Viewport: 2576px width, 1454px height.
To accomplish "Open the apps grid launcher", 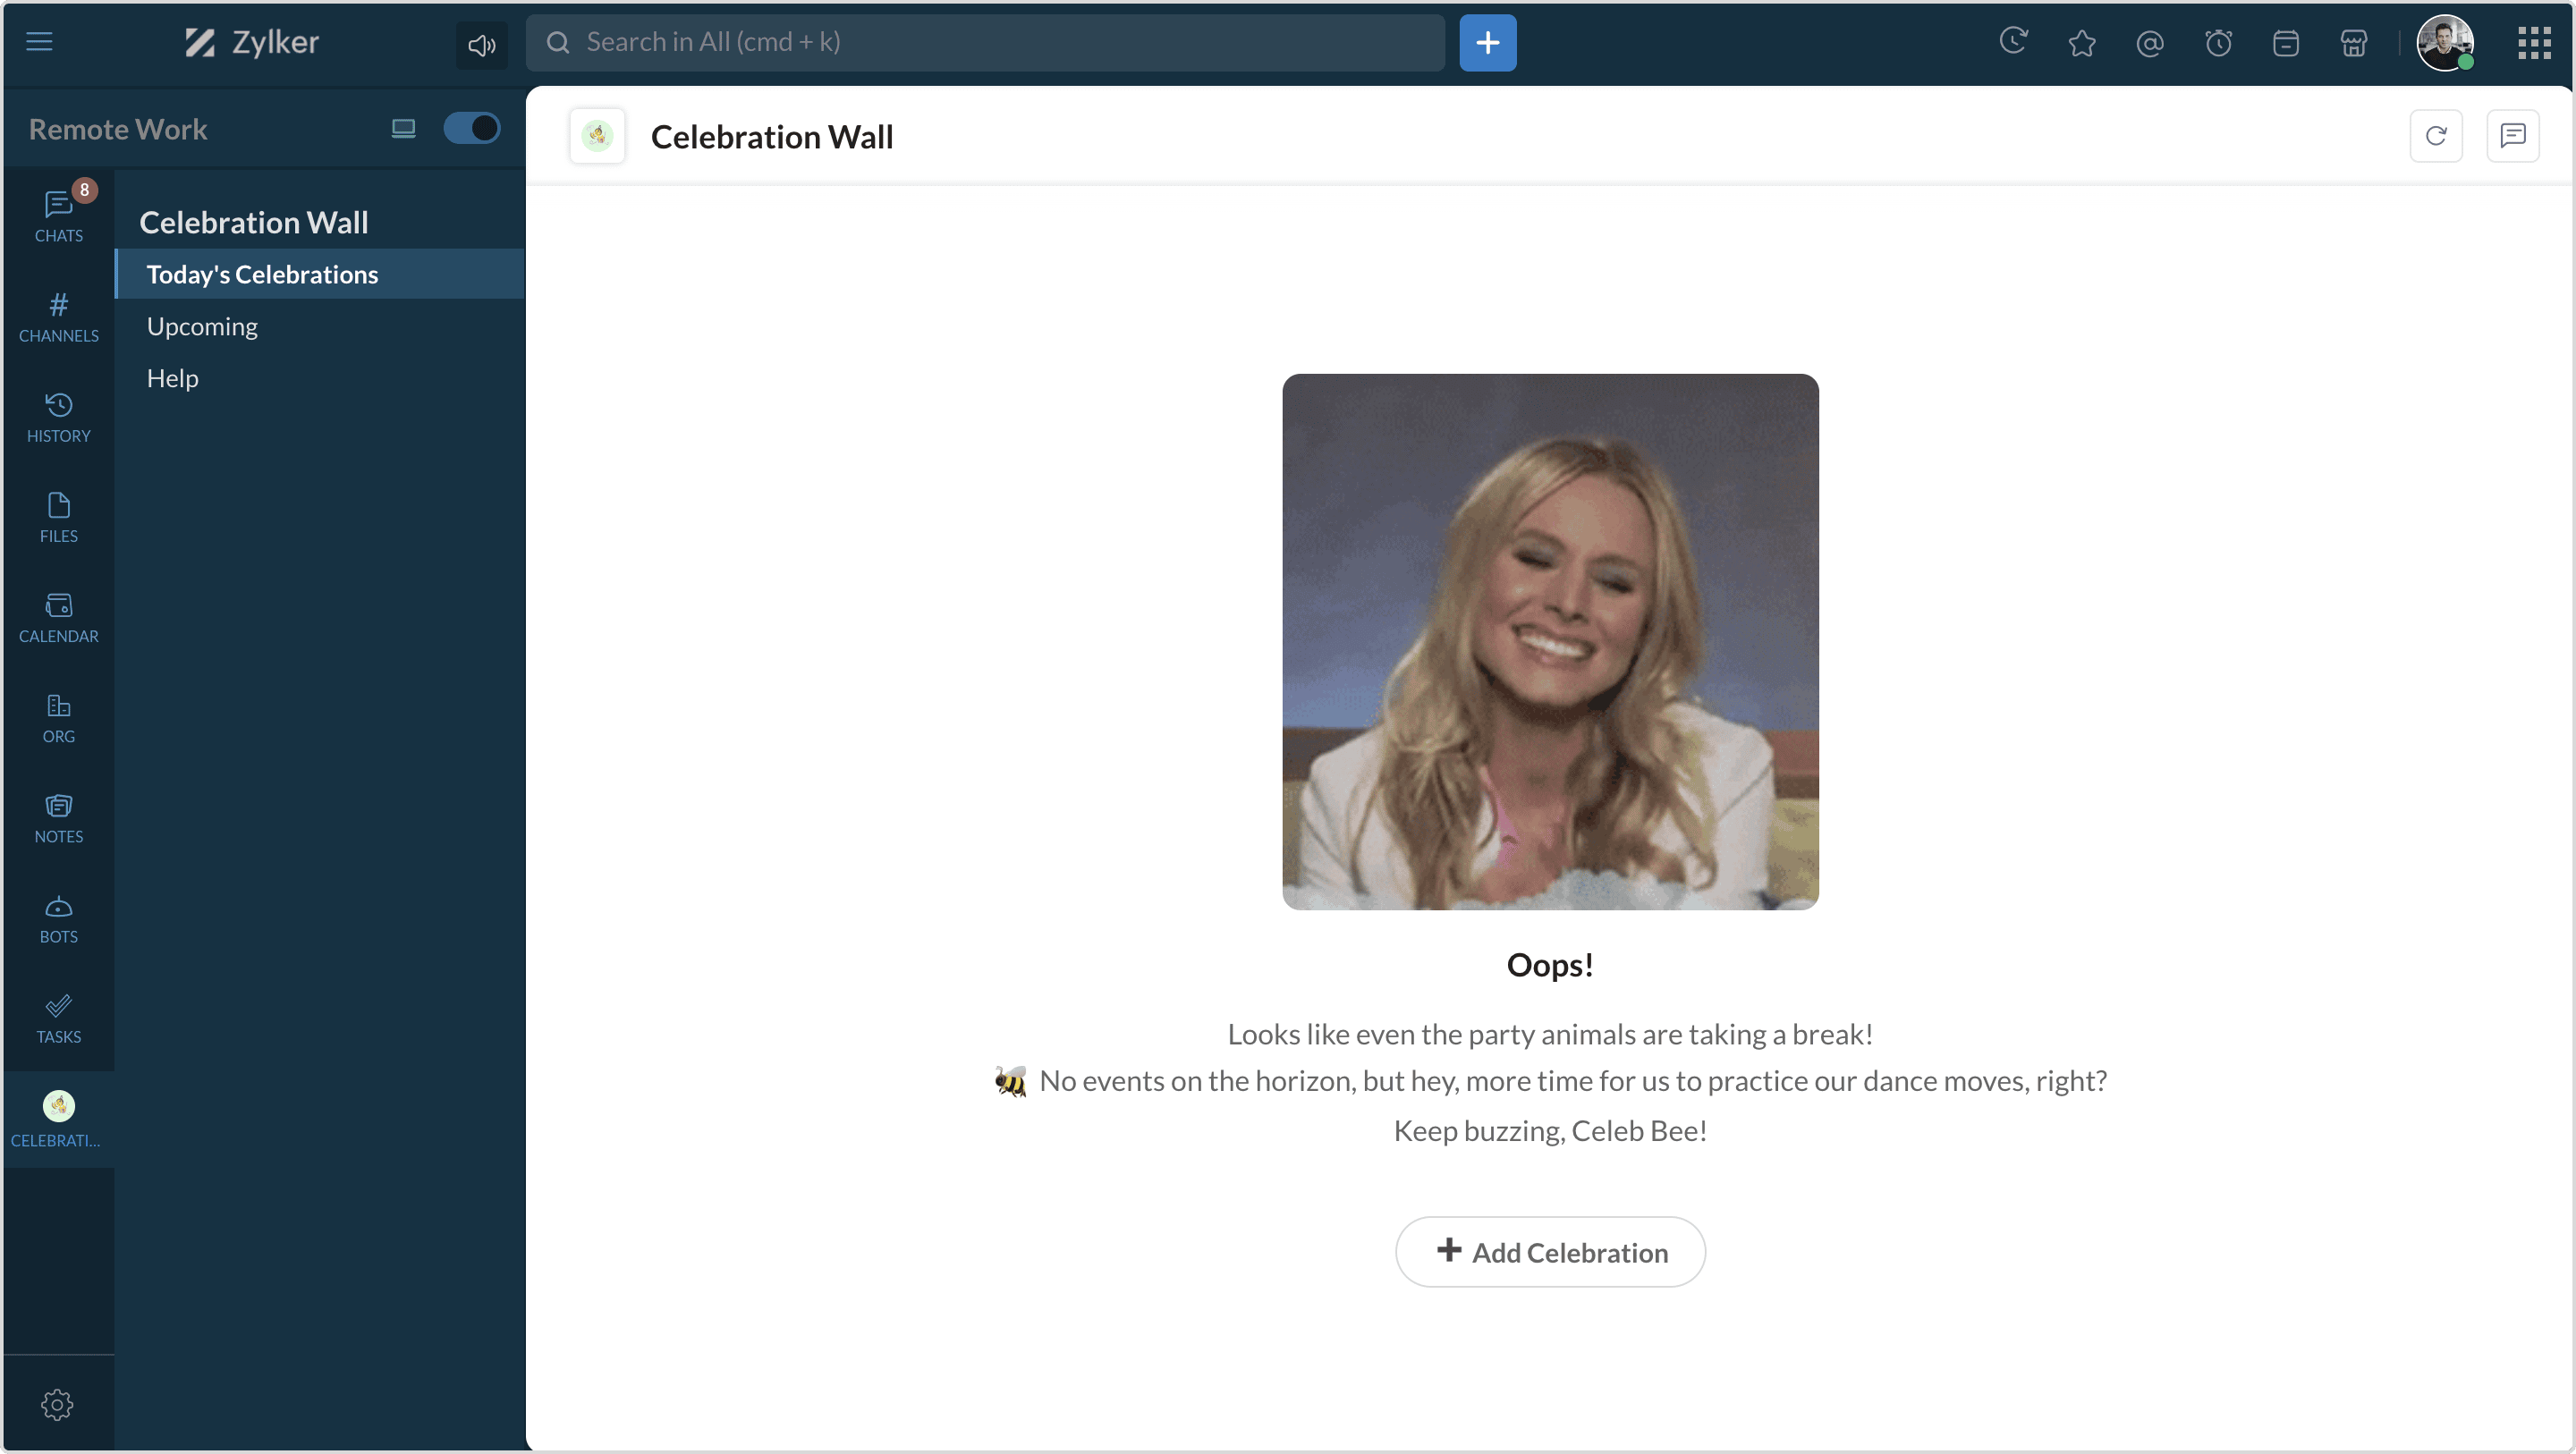I will click(x=2534, y=43).
